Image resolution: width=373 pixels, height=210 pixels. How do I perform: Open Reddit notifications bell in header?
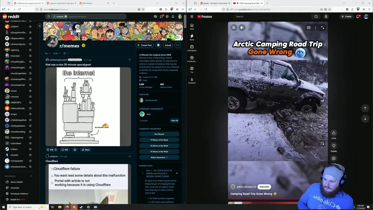point(173,17)
